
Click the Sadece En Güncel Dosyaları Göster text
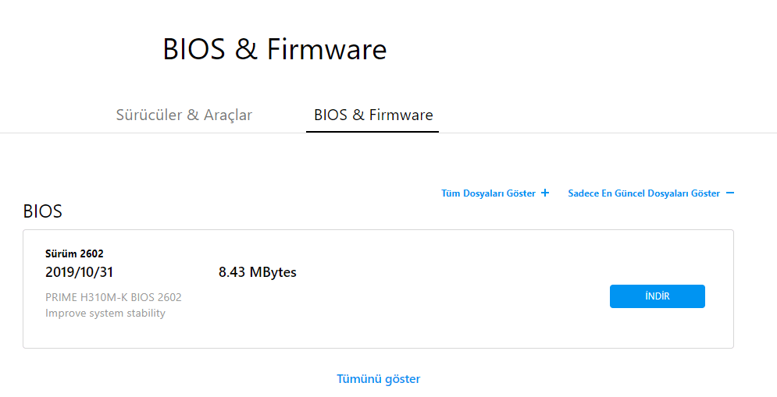[x=643, y=193]
